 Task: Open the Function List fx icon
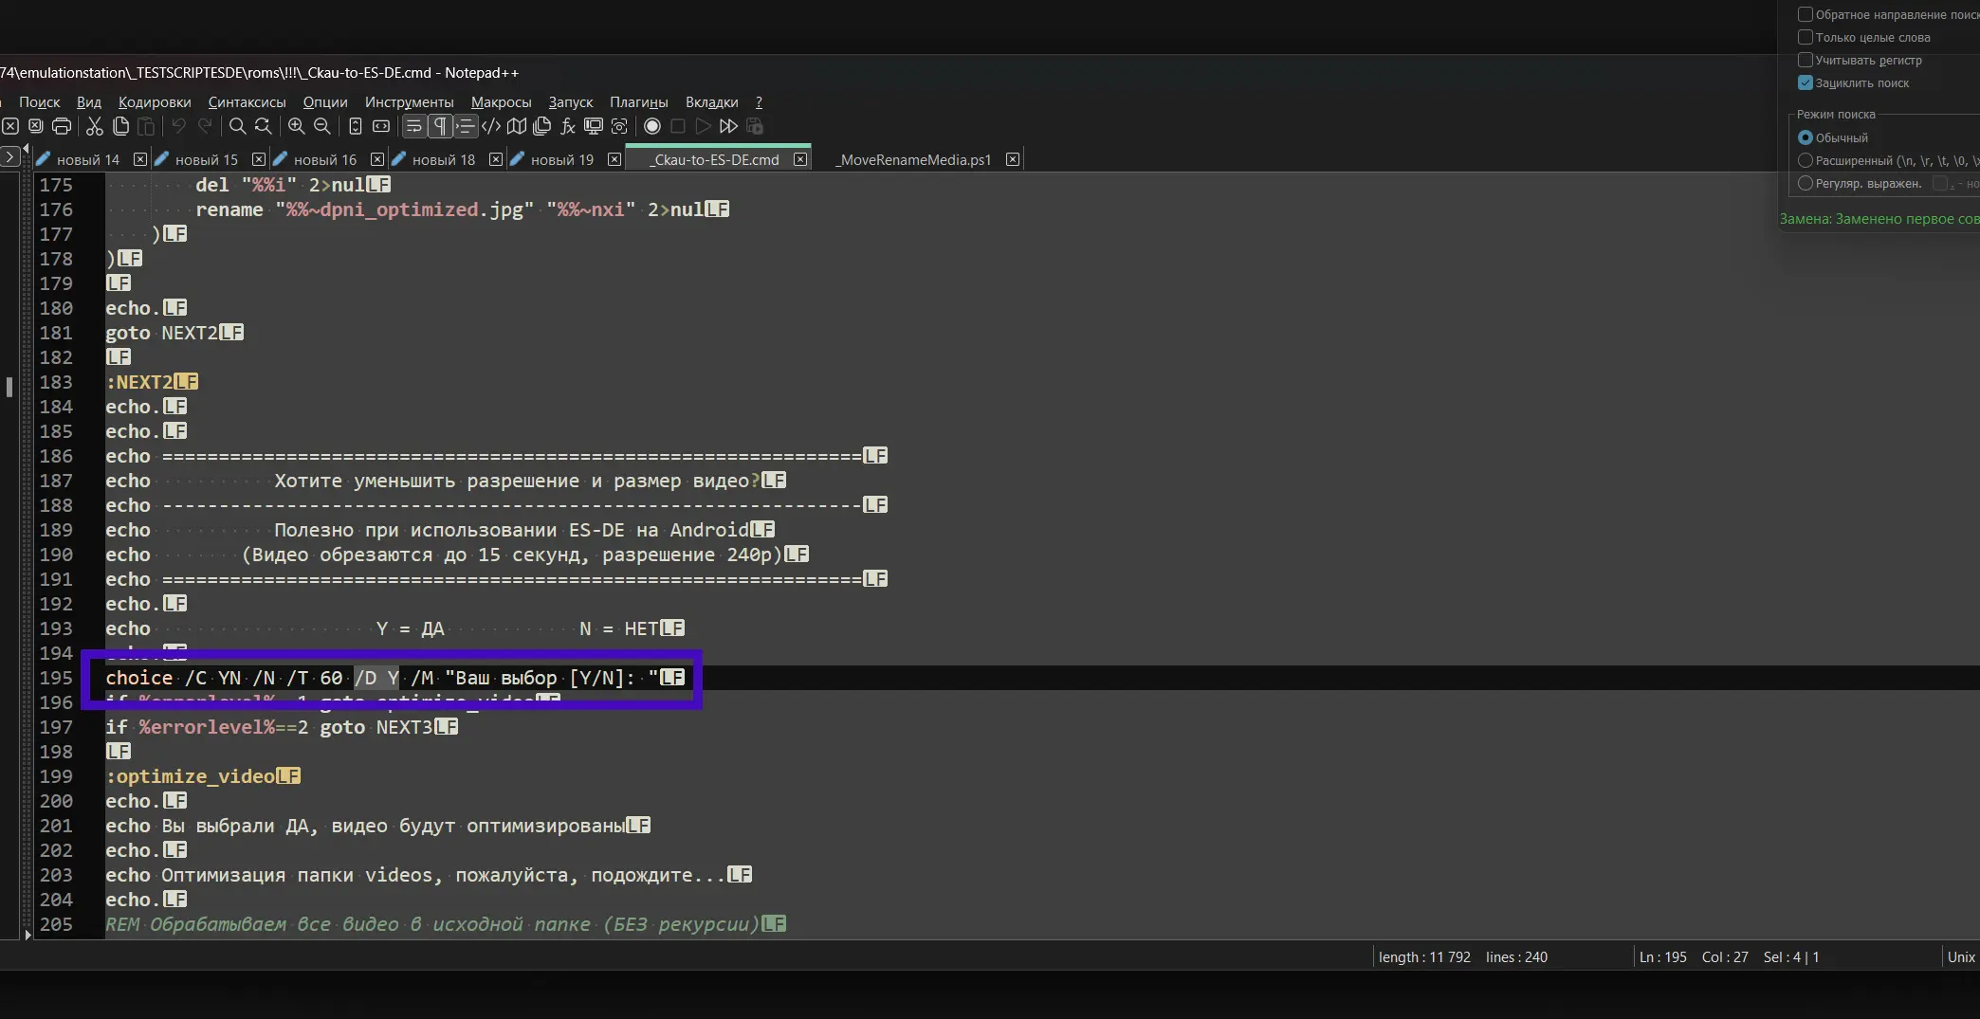(568, 126)
